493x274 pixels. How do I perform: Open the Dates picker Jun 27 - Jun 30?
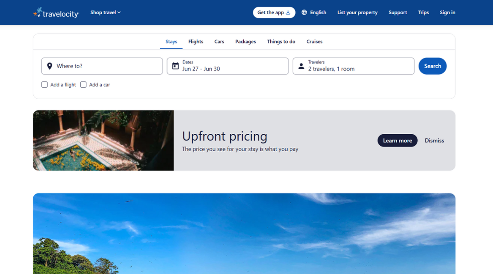[x=228, y=66]
